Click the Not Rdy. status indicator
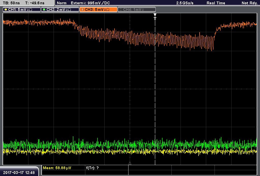 (x=250, y=3)
